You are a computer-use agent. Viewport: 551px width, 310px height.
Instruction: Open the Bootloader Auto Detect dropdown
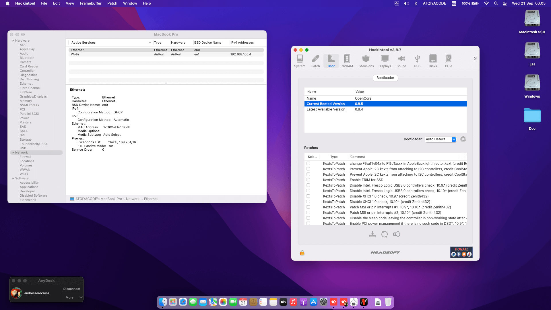(x=441, y=139)
